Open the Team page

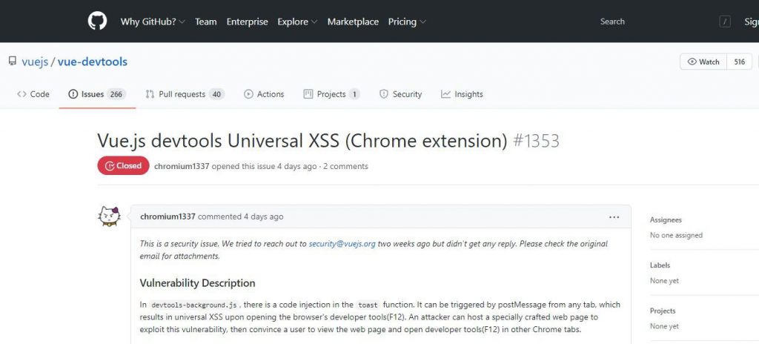click(206, 21)
